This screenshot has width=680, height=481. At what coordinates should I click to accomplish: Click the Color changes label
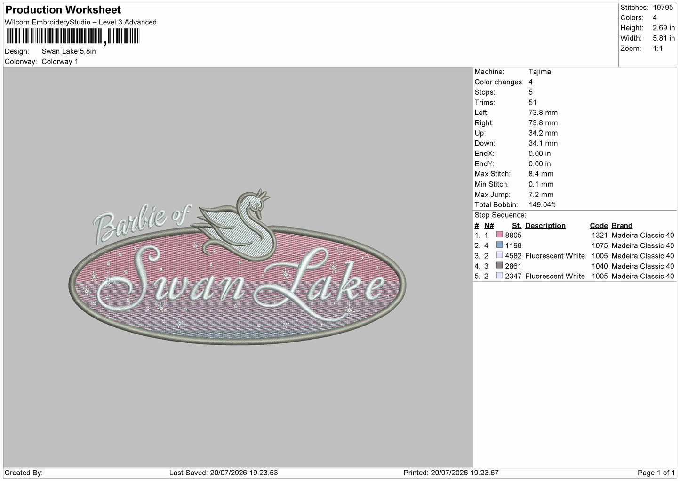tap(499, 82)
